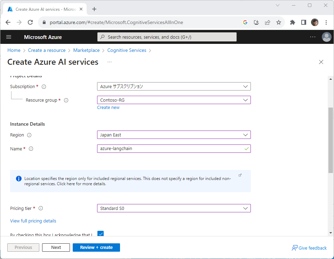
Task: Select the Create Azure AI services browser tab
Action: click(x=45, y=9)
